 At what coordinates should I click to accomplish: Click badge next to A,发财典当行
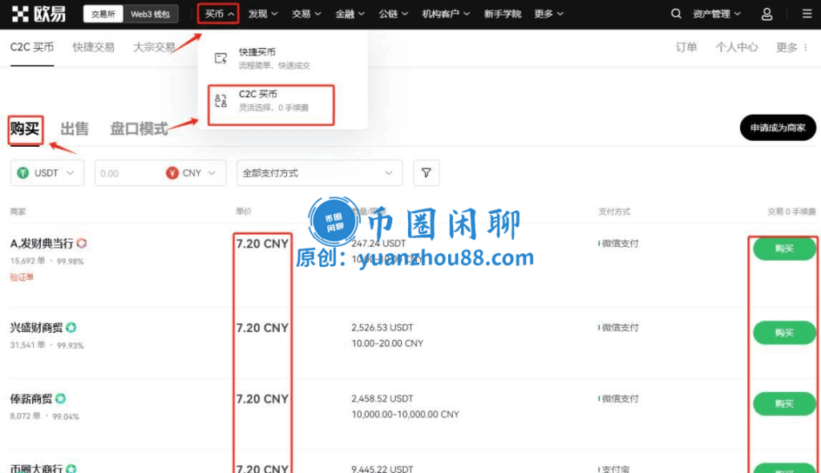click(82, 243)
